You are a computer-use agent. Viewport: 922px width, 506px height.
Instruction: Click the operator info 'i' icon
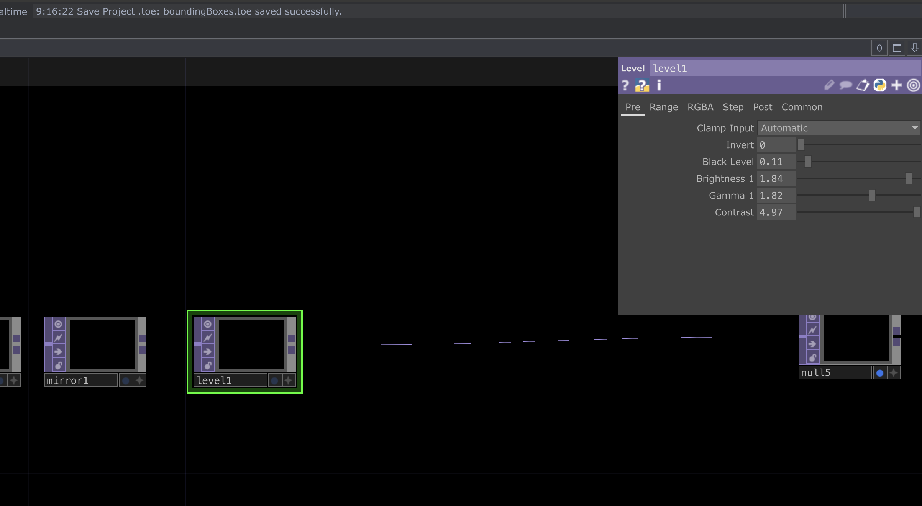click(659, 85)
